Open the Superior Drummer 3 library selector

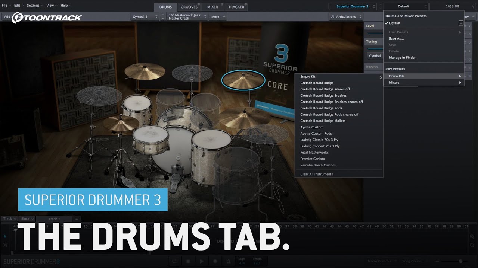(x=353, y=6)
